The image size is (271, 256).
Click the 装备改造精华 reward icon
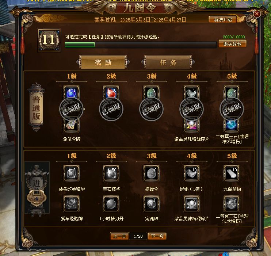71,173
